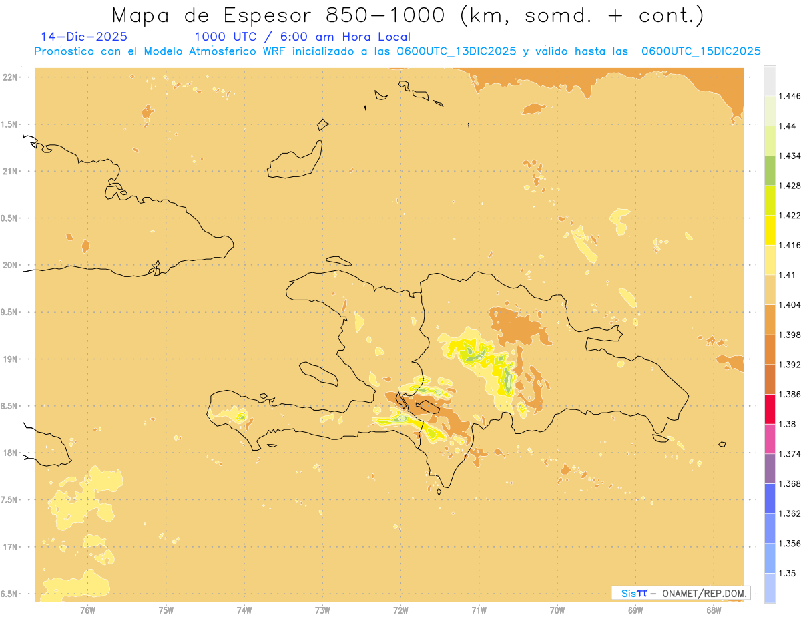Viewport: 801px width, 619px height.
Task: Click the '17N' latitude axis label
Action: (10, 547)
